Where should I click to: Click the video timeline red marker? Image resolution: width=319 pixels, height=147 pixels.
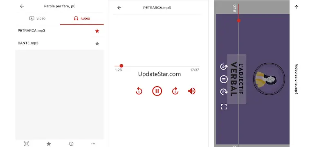[239, 20]
